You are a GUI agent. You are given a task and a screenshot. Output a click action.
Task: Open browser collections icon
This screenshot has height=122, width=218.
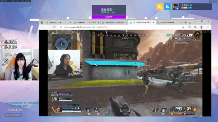[195, 27]
